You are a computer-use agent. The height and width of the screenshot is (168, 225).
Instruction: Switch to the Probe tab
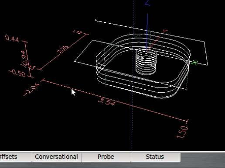[x=106, y=157]
